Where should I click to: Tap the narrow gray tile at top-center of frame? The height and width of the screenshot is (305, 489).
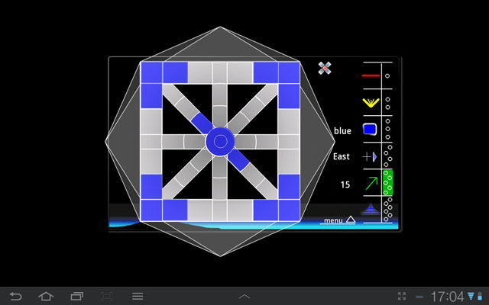tap(220, 72)
